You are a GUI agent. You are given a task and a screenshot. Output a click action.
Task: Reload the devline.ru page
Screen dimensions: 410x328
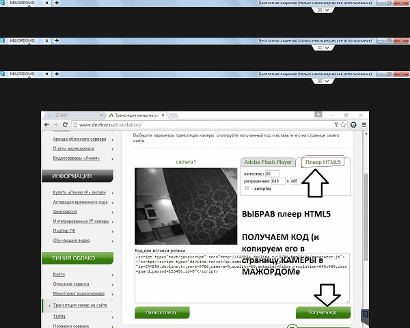tap(65, 125)
